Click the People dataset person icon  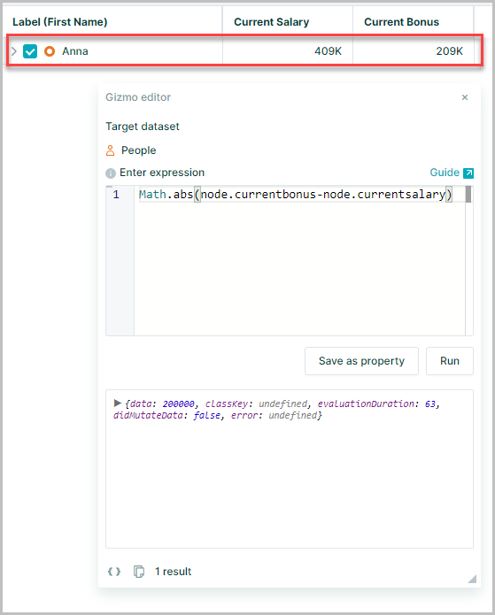point(111,150)
